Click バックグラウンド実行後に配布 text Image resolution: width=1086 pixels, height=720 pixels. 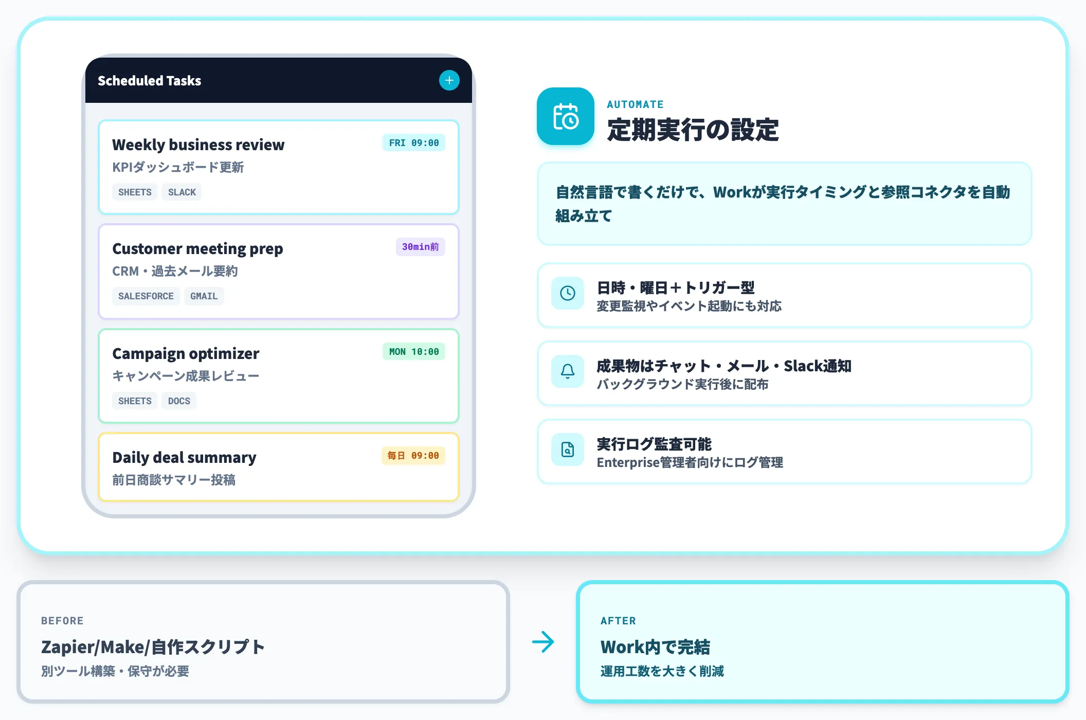point(682,385)
